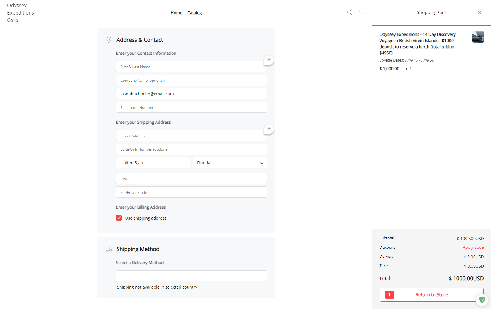Image resolution: width=491 pixels, height=309 pixels.
Task: Click the delivery truck icon beside Shipping Method
Action: click(x=109, y=249)
